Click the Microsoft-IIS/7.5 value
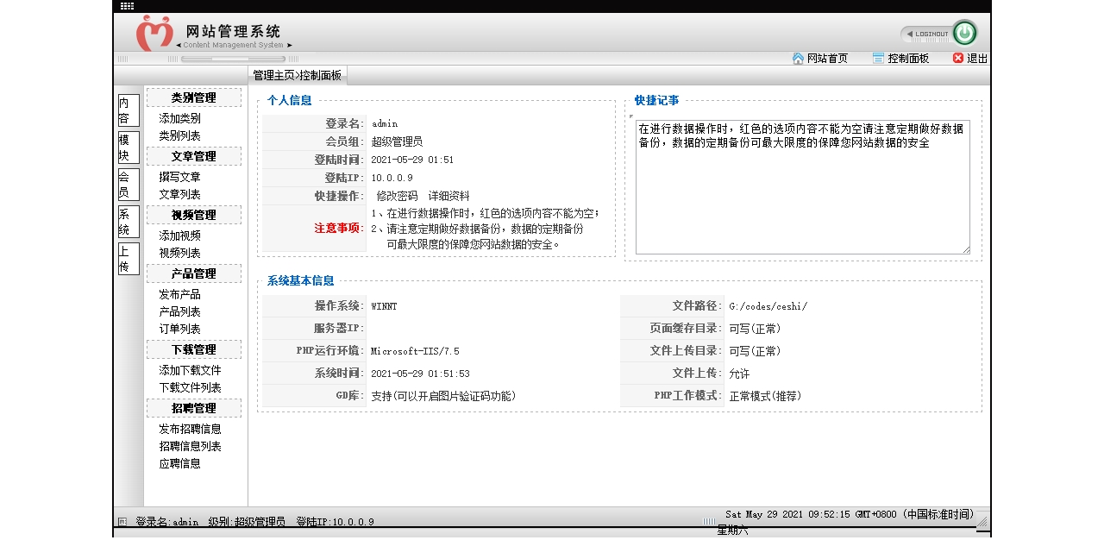 [415, 351]
